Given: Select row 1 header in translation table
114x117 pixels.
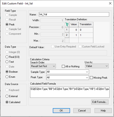Looking at the screenshot, I should [x=67, y=30].
